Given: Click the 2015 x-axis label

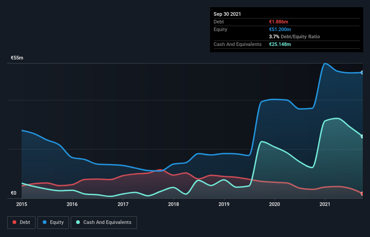Looking at the screenshot, I should pos(22,204).
